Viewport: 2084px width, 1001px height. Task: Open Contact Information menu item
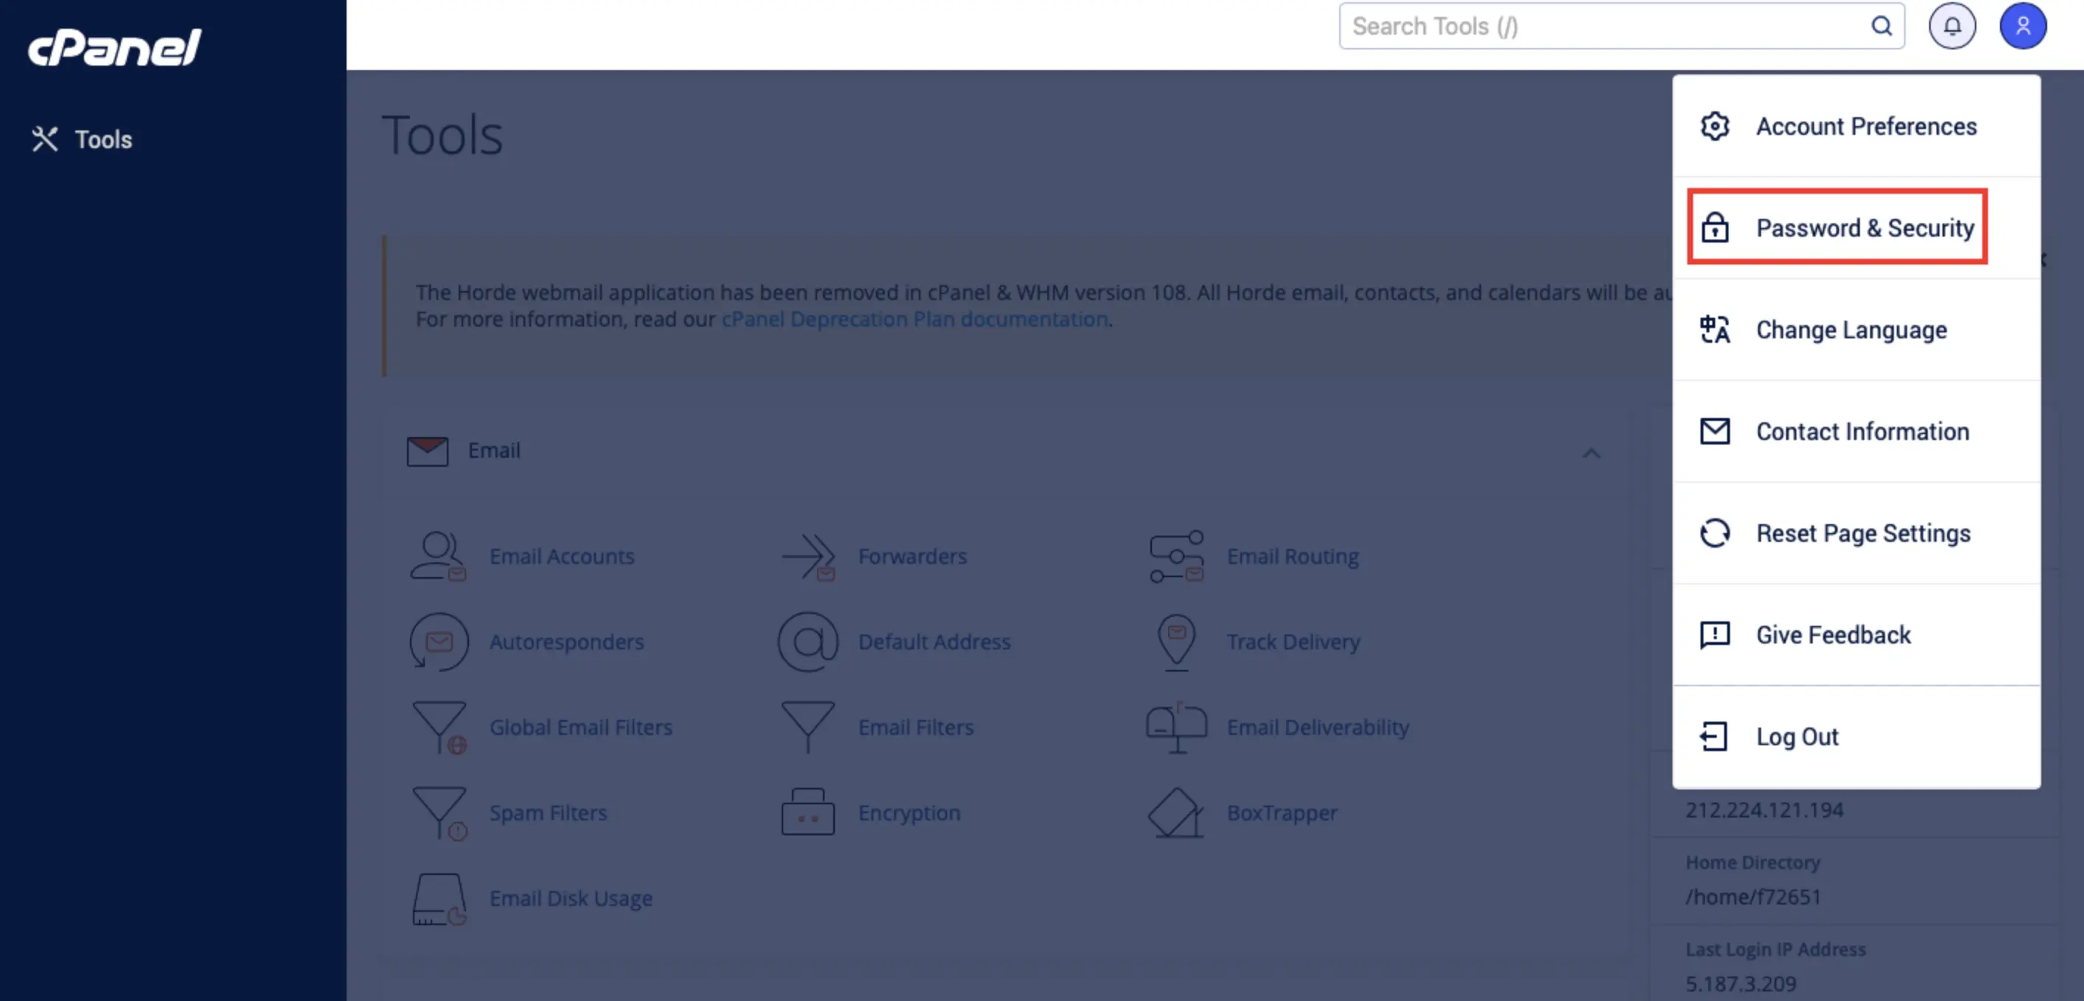pos(1856,432)
